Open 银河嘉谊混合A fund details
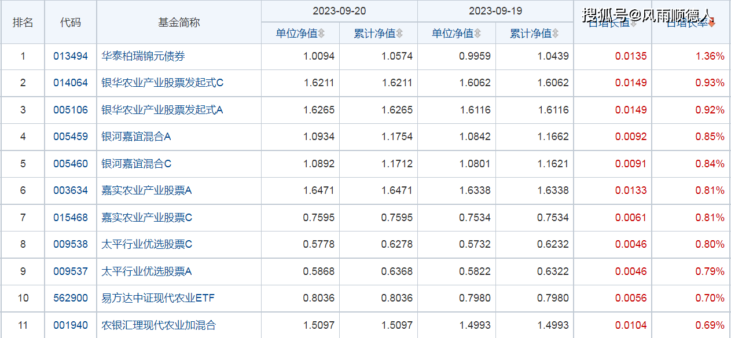 click(x=136, y=137)
